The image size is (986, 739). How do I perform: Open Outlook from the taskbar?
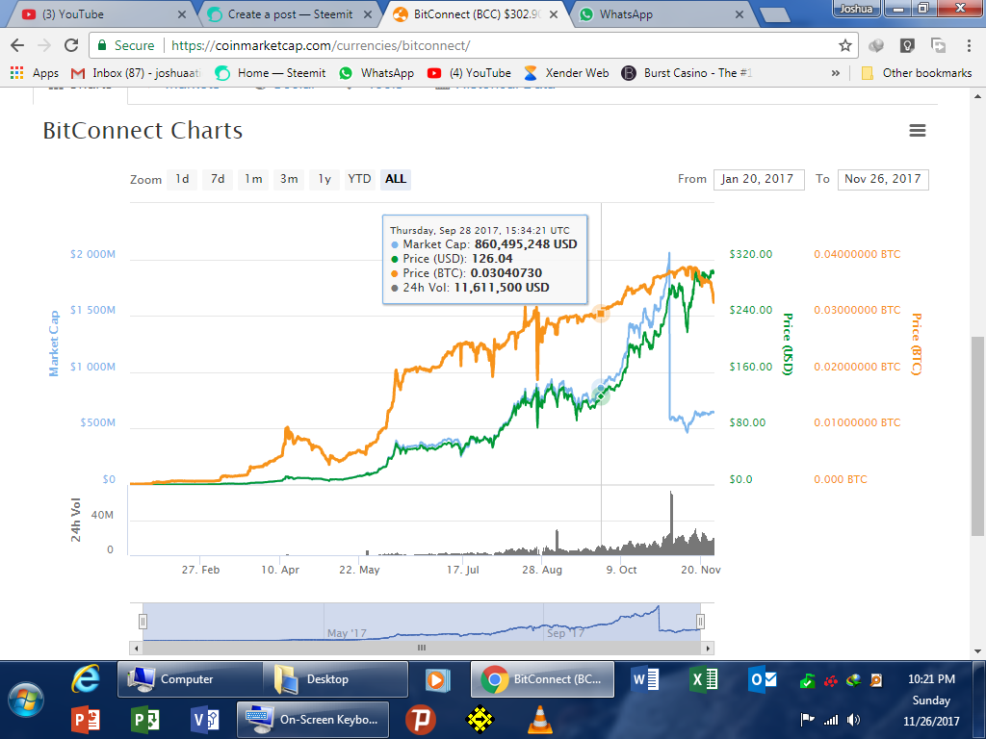(x=763, y=679)
